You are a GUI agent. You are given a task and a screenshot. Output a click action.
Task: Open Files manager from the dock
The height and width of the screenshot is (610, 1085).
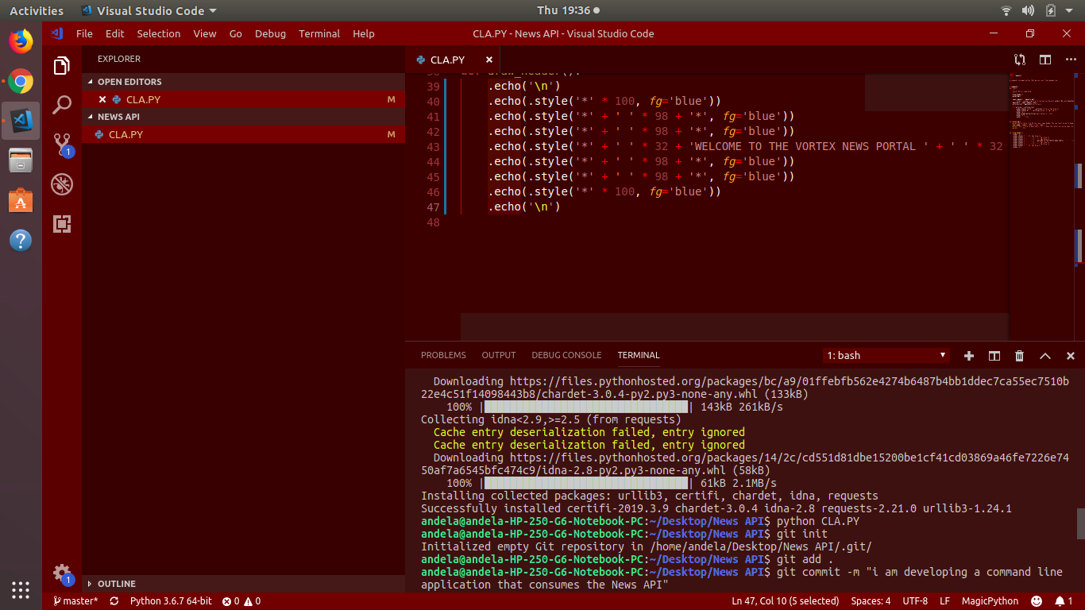21,160
